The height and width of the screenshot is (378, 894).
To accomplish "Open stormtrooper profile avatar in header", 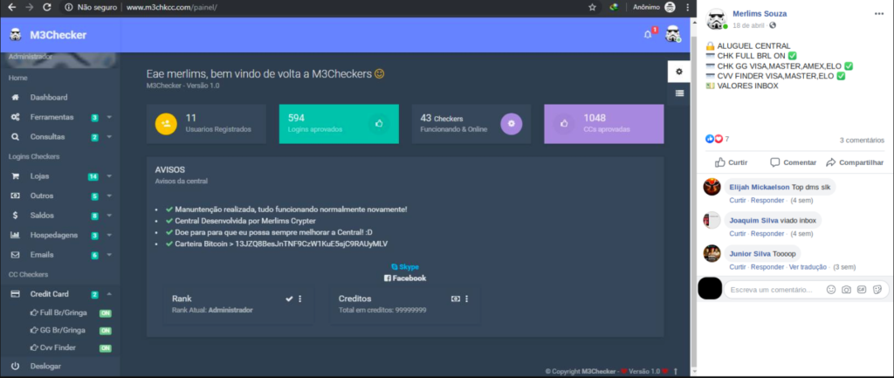I will (673, 34).
